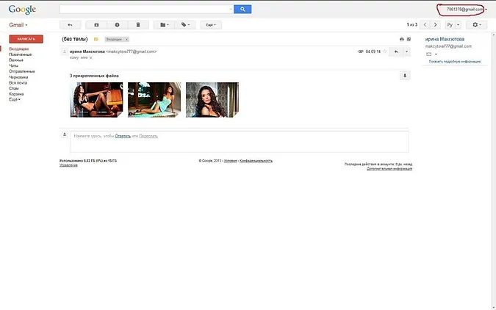Open the third attached portrait thumbnail
496x310 pixels.
[x=212, y=100]
